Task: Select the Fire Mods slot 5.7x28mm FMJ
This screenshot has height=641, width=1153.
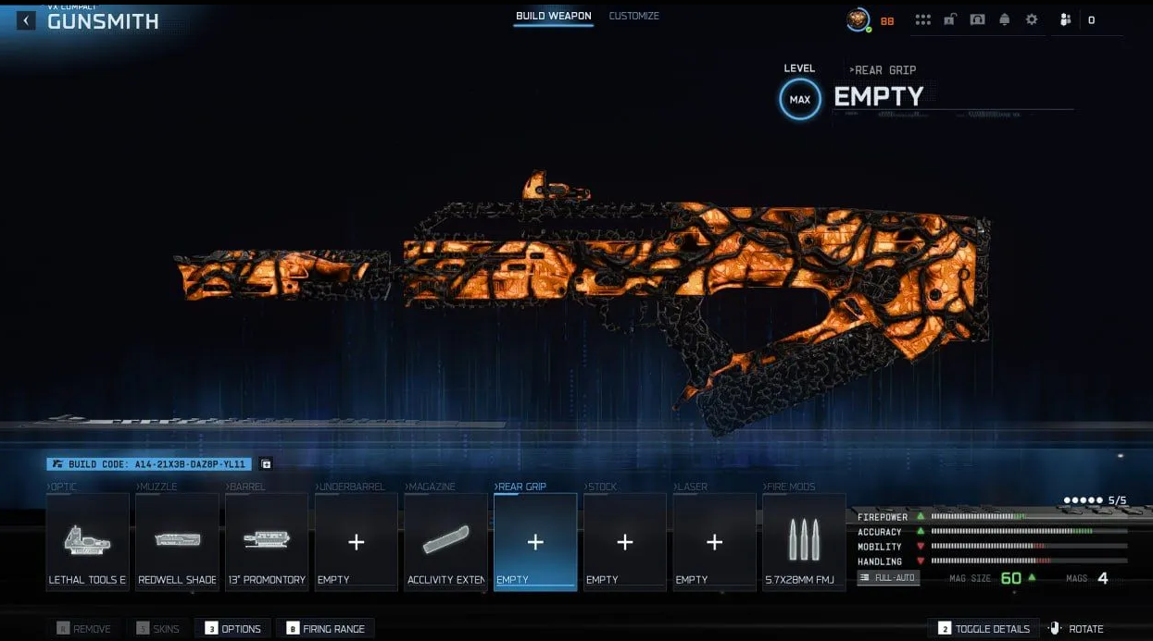Action: pyautogui.click(x=804, y=542)
